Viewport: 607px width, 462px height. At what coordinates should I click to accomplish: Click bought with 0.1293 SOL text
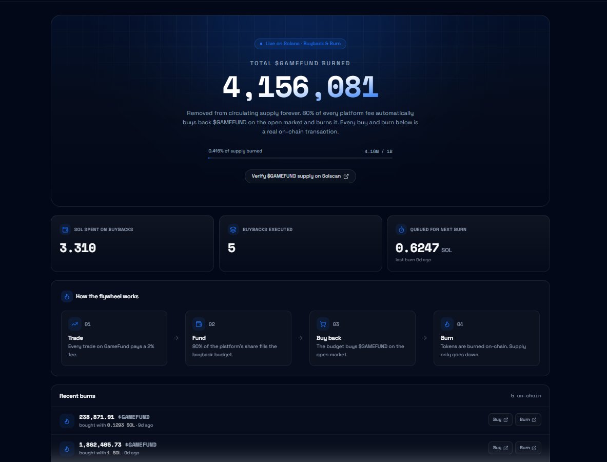107,425
